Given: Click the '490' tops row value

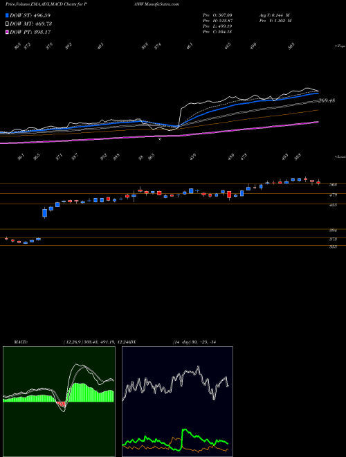Looking at the screenshot, I should [253, 46].
